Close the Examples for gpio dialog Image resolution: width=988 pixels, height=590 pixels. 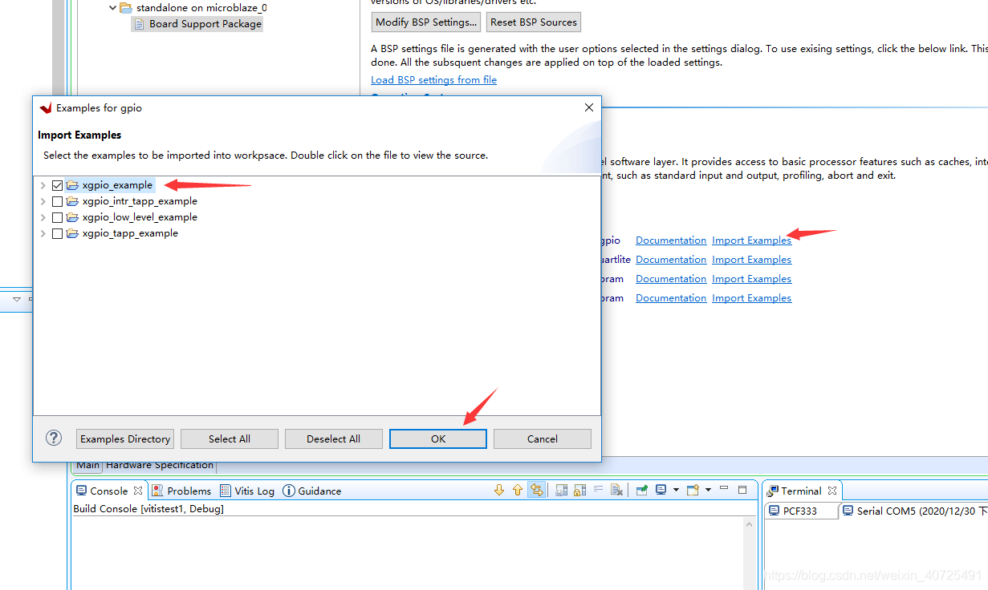coord(589,107)
